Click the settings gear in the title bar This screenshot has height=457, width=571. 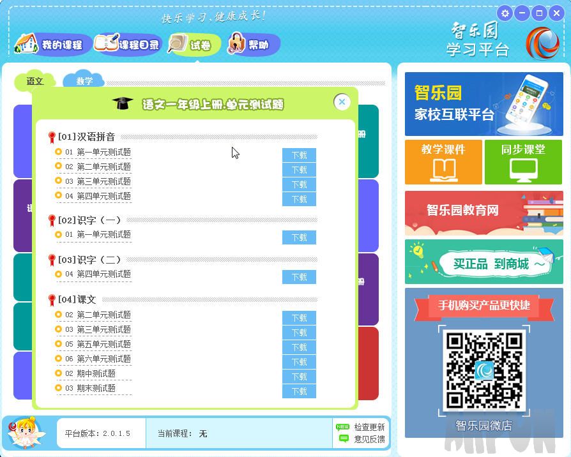pos(505,13)
